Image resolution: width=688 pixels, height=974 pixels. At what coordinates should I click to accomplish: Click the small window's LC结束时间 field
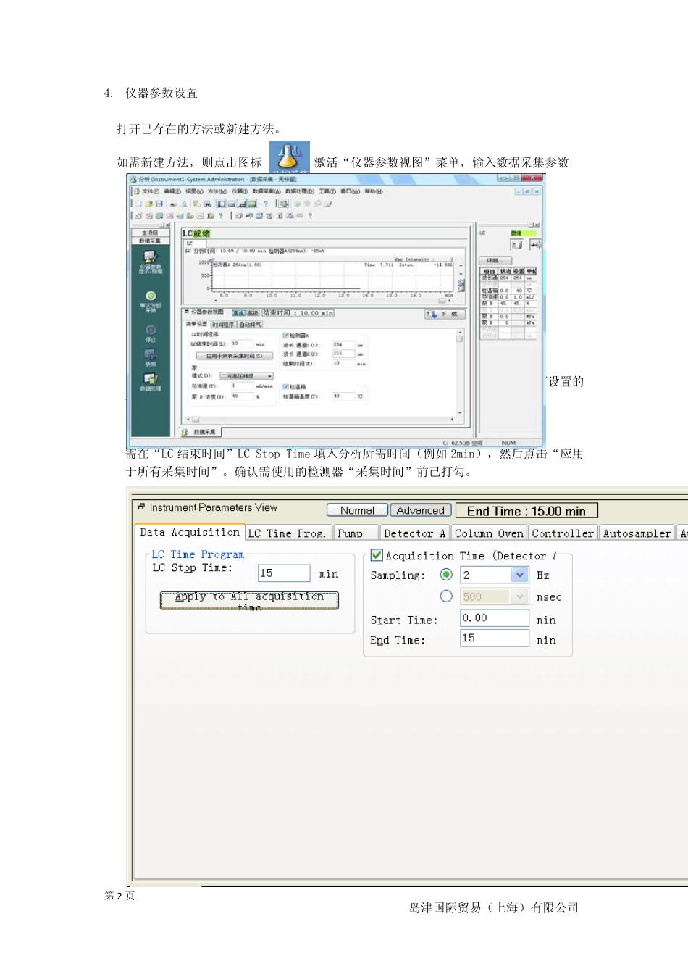tap(242, 344)
